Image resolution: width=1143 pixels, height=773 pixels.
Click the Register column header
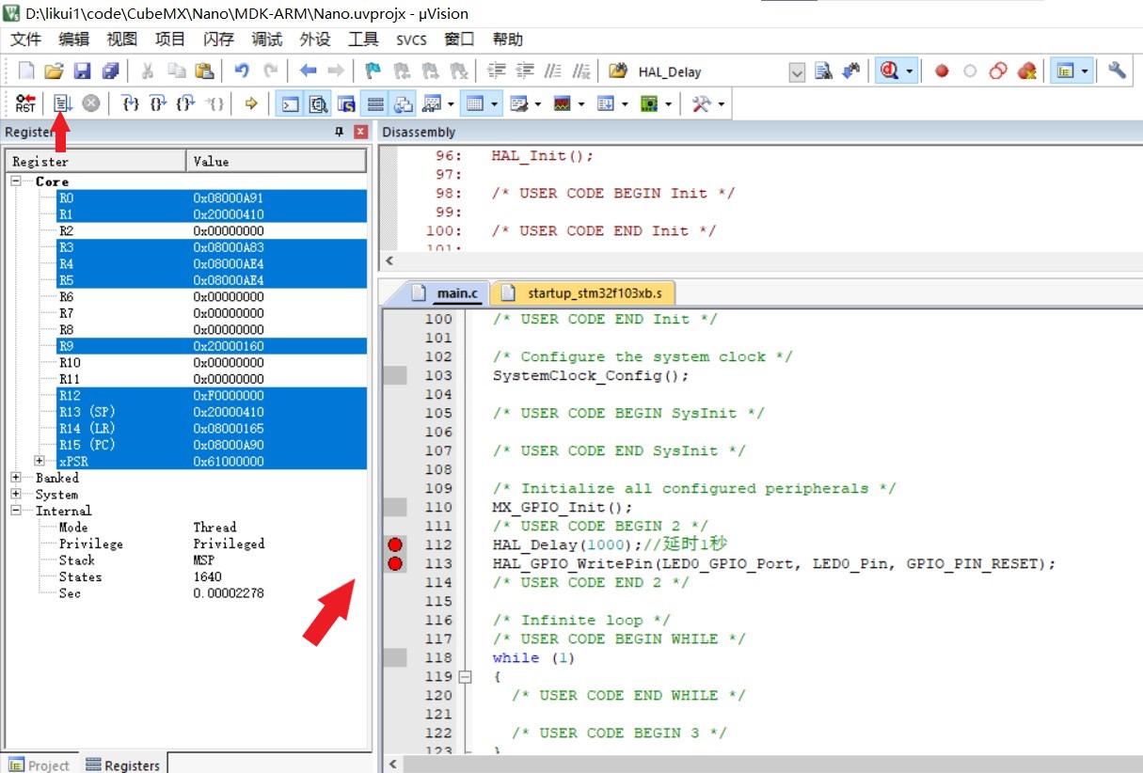click(96, 161)
